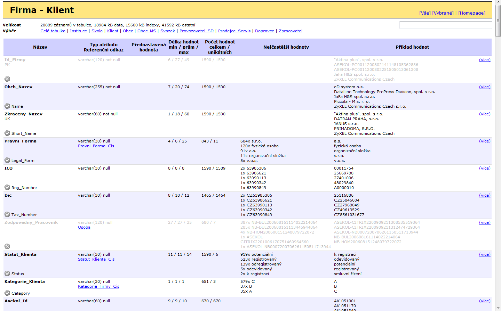Open Kategorie_Firmy_Cis reference link

pos(98,286)
